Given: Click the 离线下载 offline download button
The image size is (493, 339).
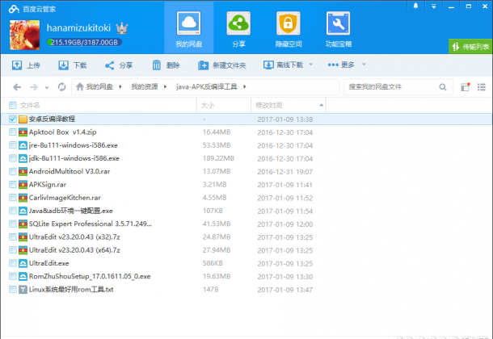Looking at the screenshot, I should point(283,65).
